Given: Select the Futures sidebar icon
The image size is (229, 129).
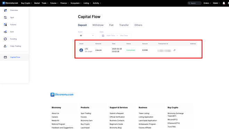Looking at the screenshot, I should [6, 25].
